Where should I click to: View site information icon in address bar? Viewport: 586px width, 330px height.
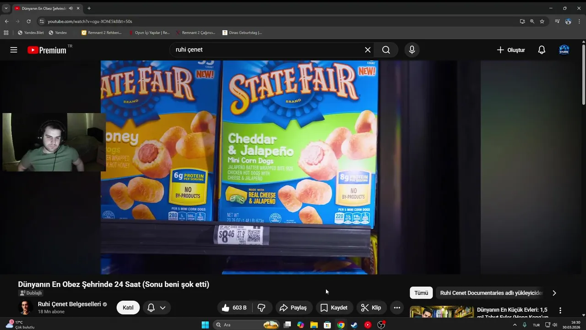click(42, 21)
